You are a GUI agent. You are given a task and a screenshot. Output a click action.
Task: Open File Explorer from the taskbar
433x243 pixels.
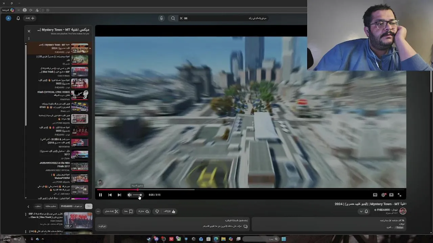[x=223, y=239]
